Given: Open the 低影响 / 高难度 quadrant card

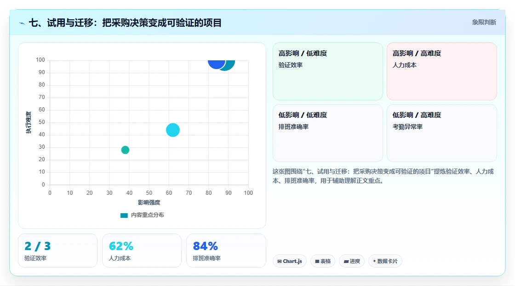Looking at the screenshot, I should (x=442, y=133).
